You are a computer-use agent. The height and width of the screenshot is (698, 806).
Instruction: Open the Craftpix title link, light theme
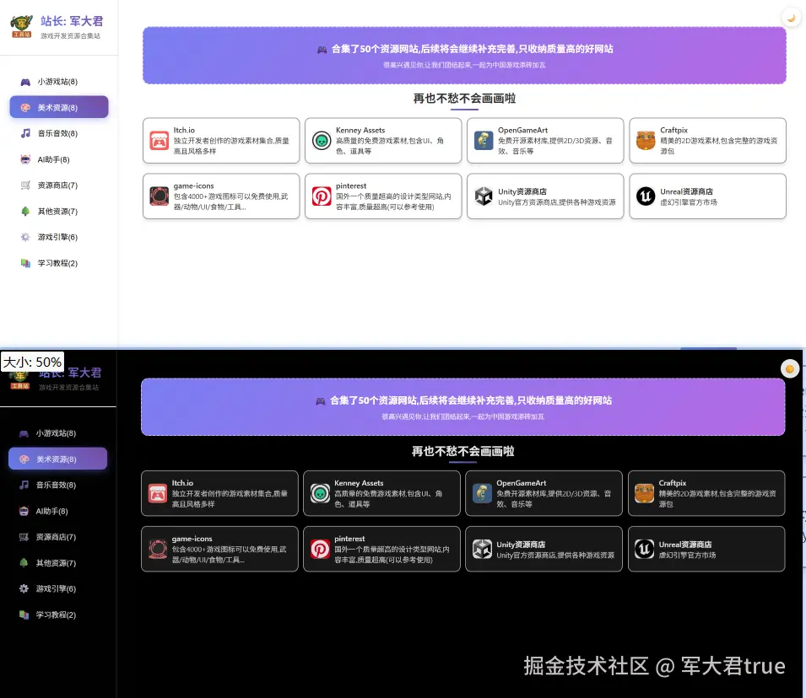click(673, 130)
